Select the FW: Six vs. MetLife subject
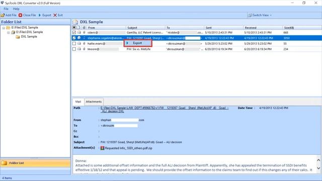The image size is (322, 181). 139,49
